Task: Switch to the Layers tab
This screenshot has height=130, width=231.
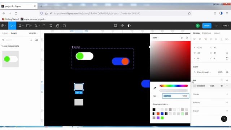Action: [5, 33]
